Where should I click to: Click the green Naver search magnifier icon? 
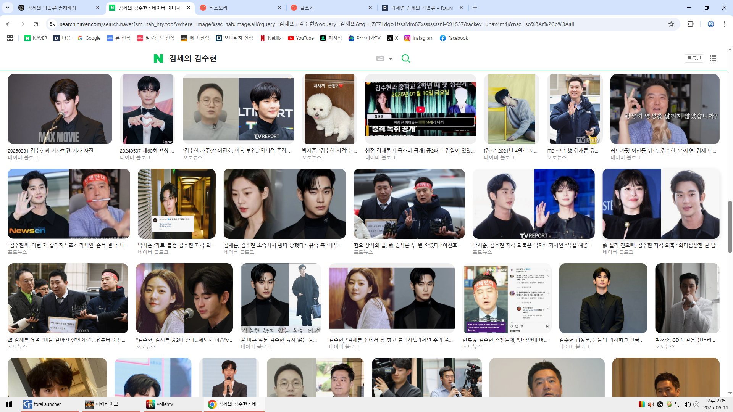(x=405, y=58)
